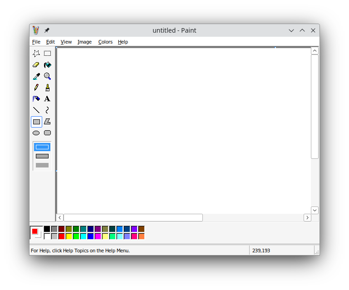Pick the white color swatch
Viewport: 349px width, 290px height.
[47, 236]
